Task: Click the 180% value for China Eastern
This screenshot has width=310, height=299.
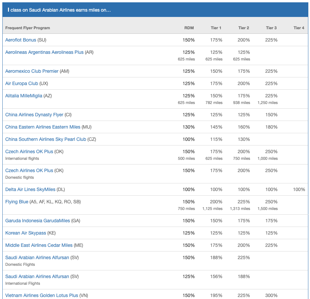Action: [x=271, y=127]
